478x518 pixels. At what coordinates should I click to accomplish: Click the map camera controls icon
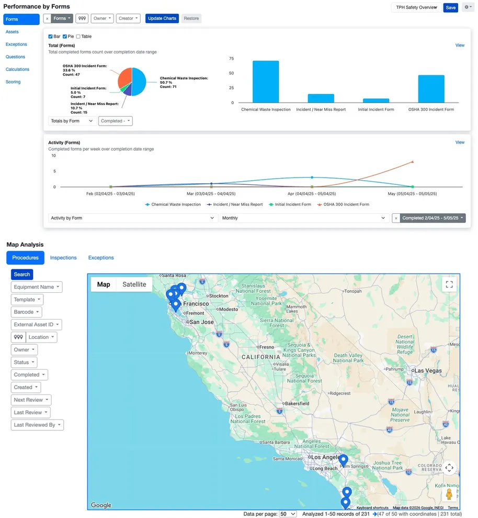point(449,468)
